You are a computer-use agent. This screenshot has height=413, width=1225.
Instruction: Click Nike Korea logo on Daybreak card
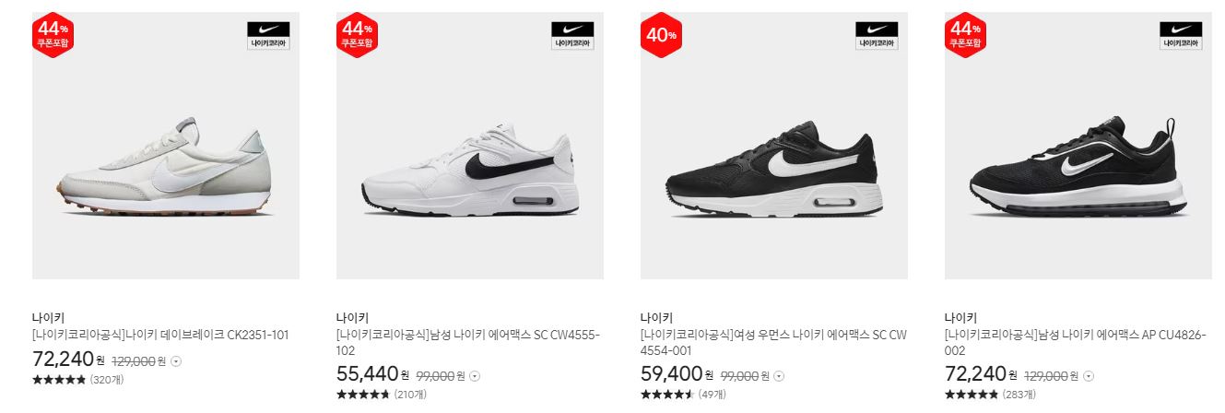coord(268,36)
